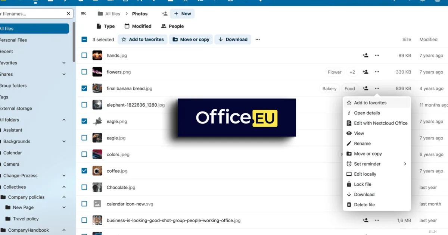Image resolution: width=448 pixels, height=235 pixels.
Task: Open share for hands.jpg
Action: 365,56
